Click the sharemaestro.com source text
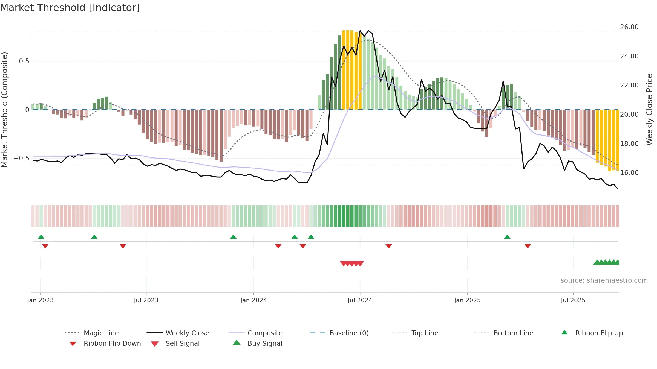 (x=604, y=280)
